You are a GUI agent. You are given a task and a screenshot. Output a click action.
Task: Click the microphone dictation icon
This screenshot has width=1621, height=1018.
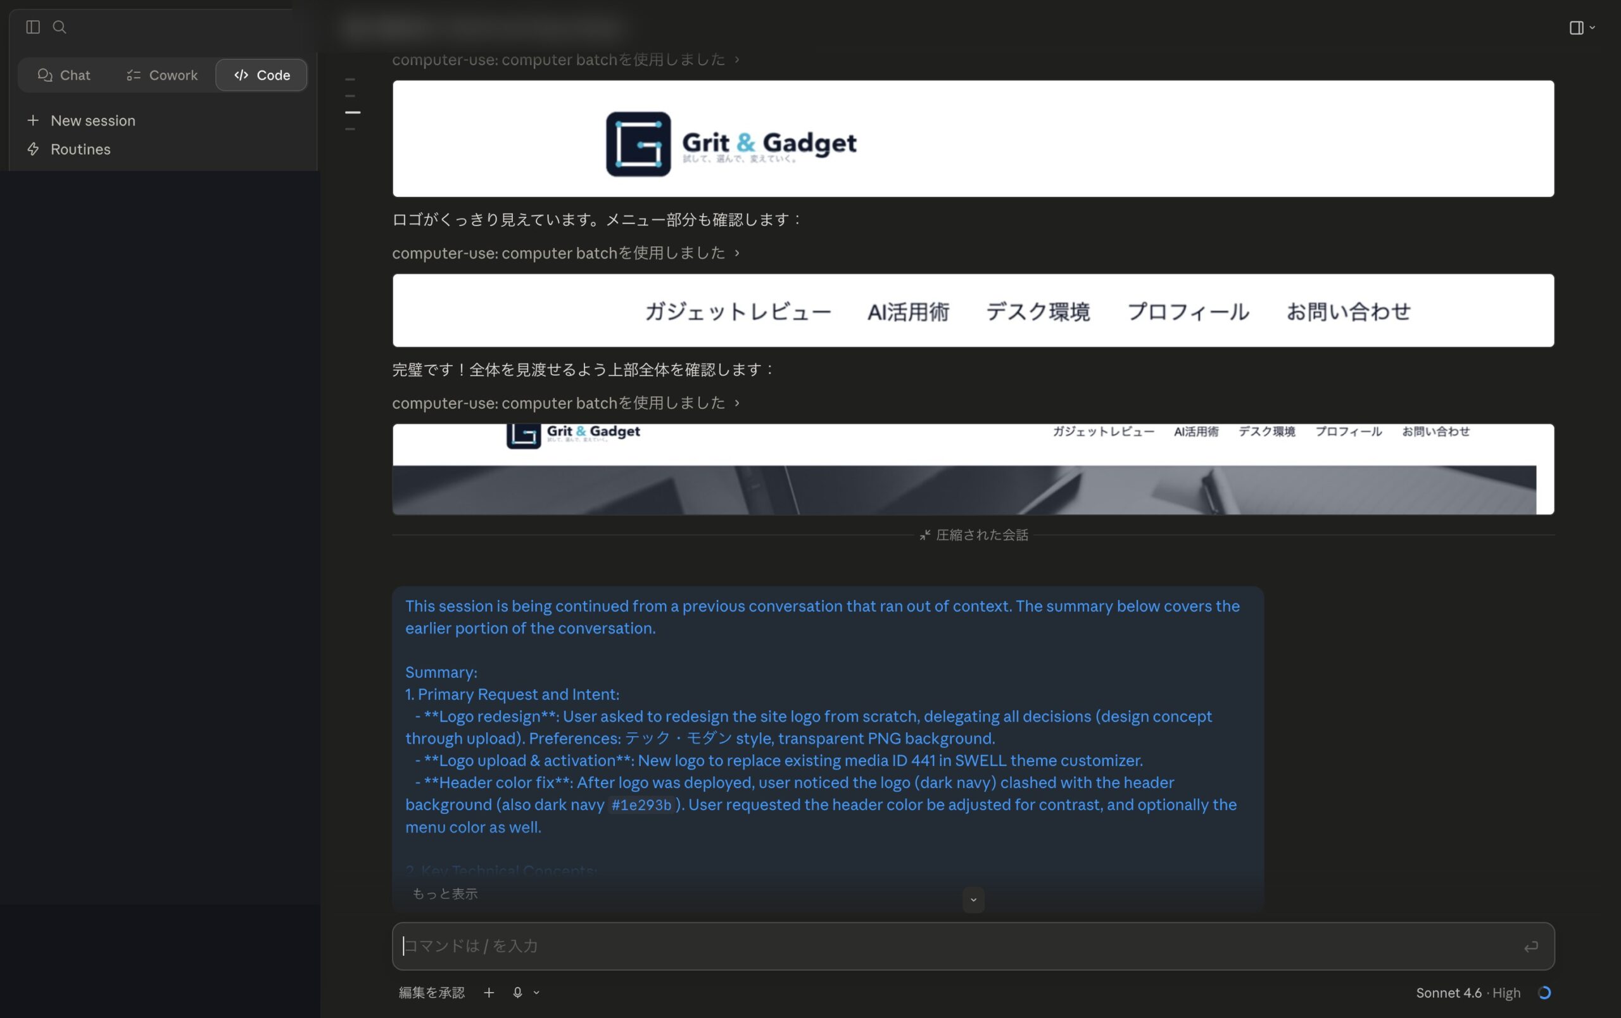pyautogui.click(x=517, y=993)
